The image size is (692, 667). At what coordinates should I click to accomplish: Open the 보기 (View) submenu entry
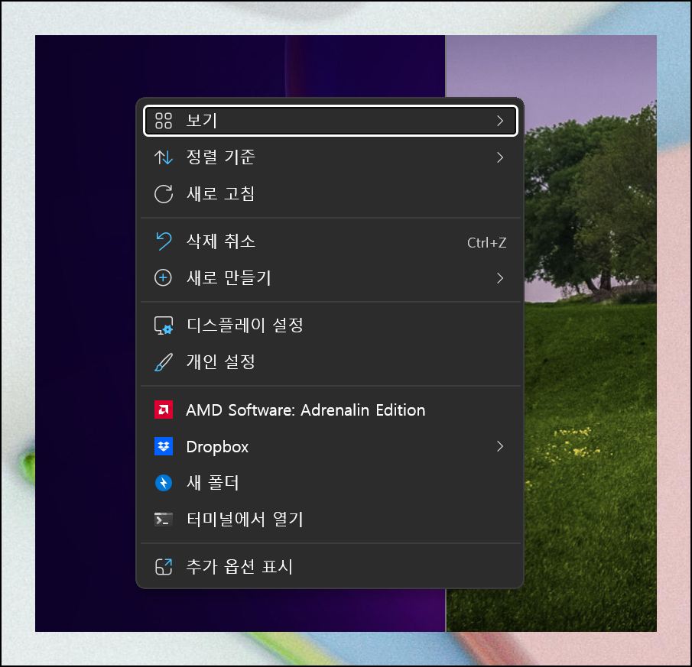330,121
